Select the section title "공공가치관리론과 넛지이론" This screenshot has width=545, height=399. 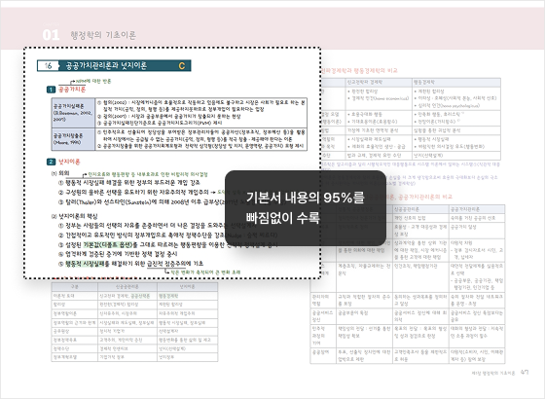click(106, 66)
